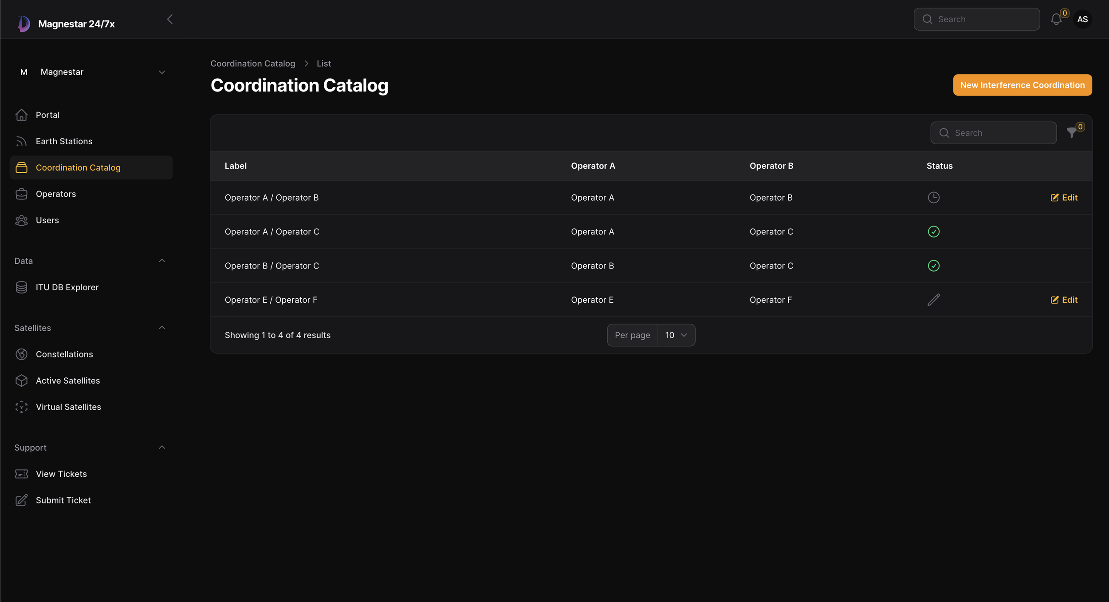The image size is (1109, 602).
Task: Open Earth Stations in the sidebar
Action: click(64, 141)
